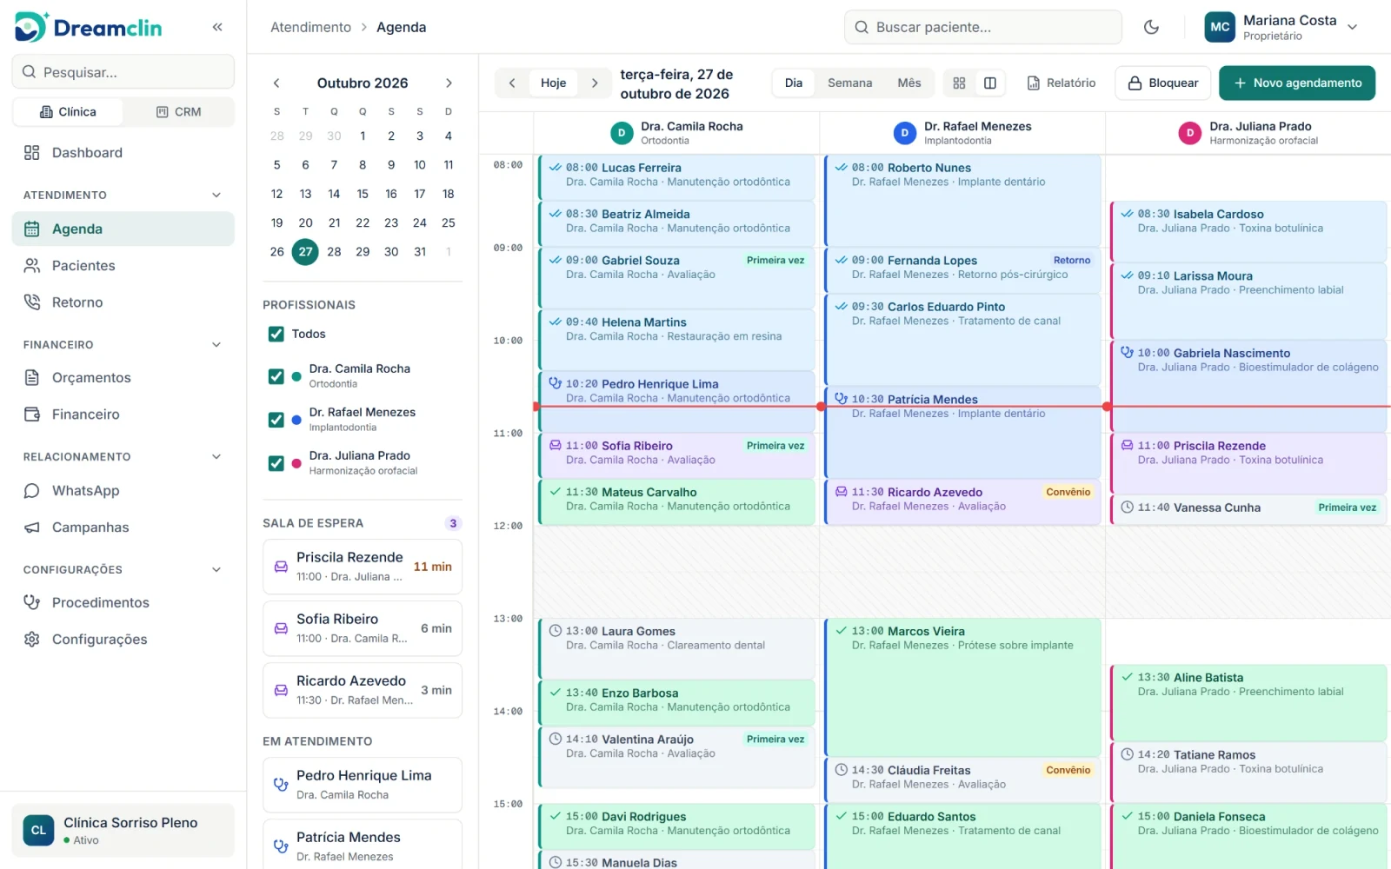Open WhatsApp chat bubble icon
Image resolution: width=1391 pixels, height=869 pixels.
click(32, 491)
